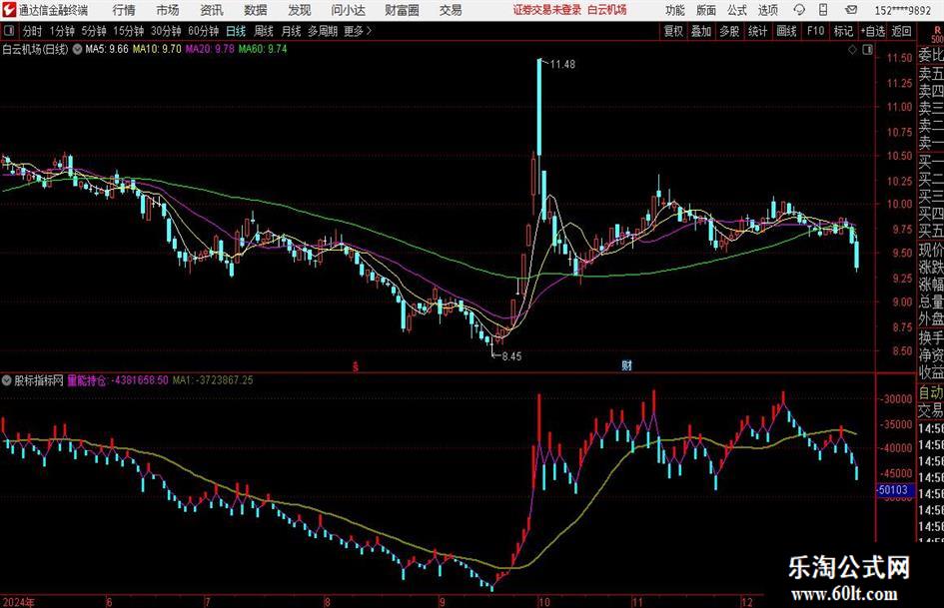944x608 pixels.
Task: Click the month 10 marker on time axis
Action: point(543,601)
